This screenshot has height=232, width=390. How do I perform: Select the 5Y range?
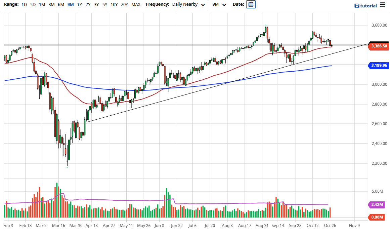(104, 5)
